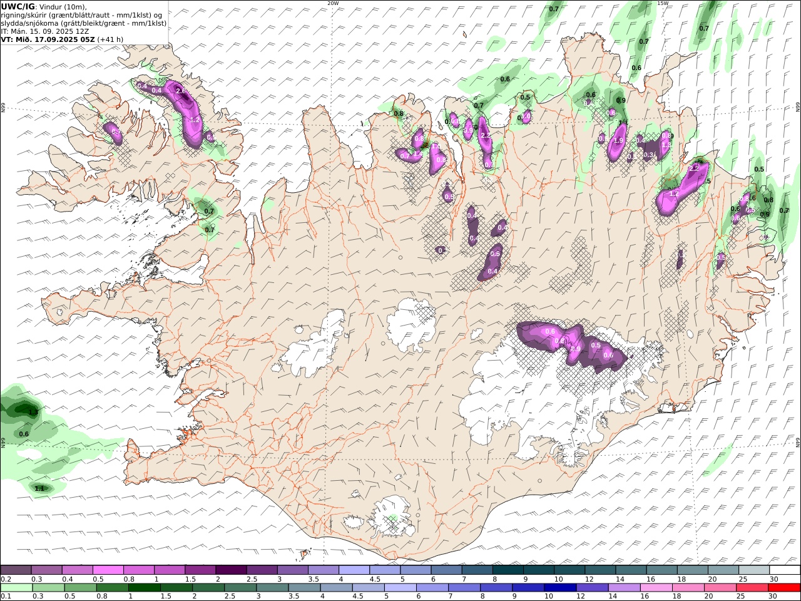Viewport: 801px width, 601px height.
Task: Click the light grey swatch between 25 and 30 in upper legend row
Action: click(753, 570)
